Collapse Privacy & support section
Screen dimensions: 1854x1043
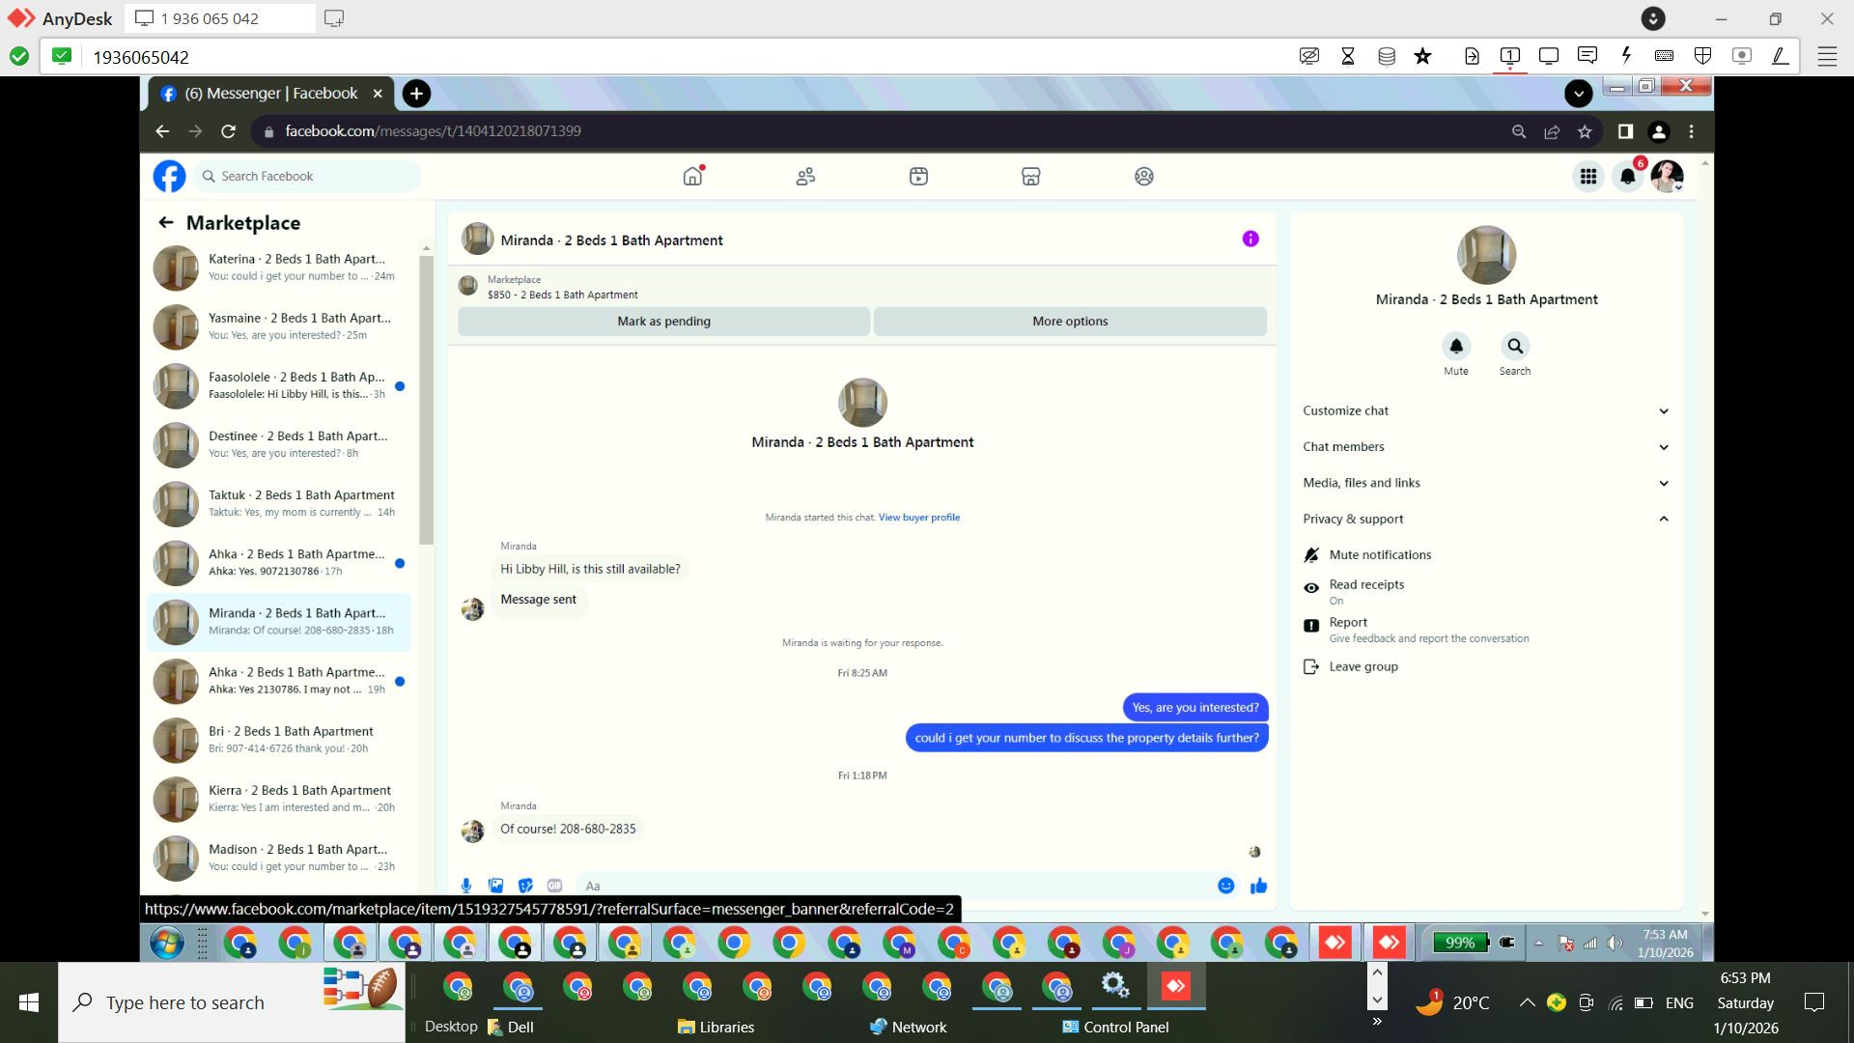pyautogui.click(x=1484, y=519)
